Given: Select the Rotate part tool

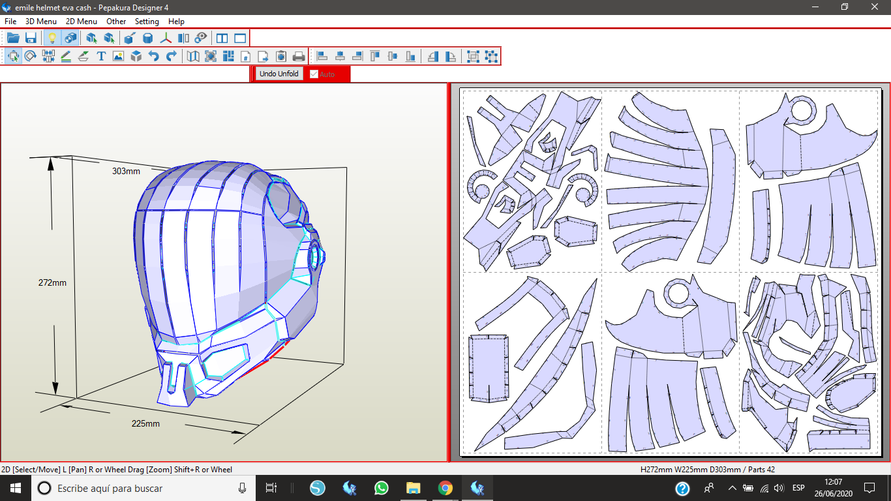Looking at the screenshot, I should pos(31,56).
